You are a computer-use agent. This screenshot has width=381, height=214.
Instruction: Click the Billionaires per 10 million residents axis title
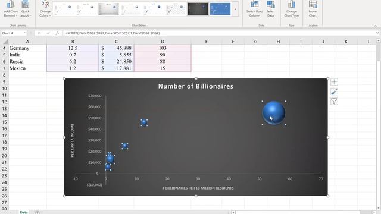[198, 188]
